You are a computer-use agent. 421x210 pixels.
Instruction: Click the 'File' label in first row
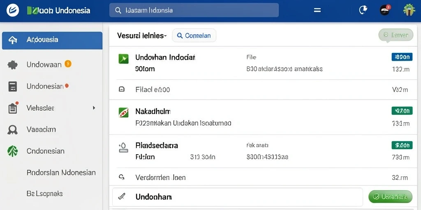tap(251, 57)
